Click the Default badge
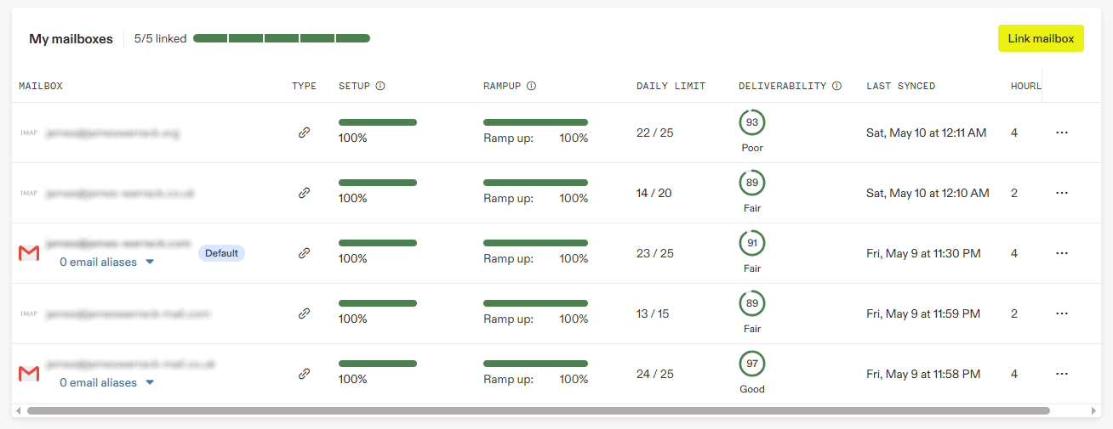This screenshot has width=1113, height=429. click(221, 253)
